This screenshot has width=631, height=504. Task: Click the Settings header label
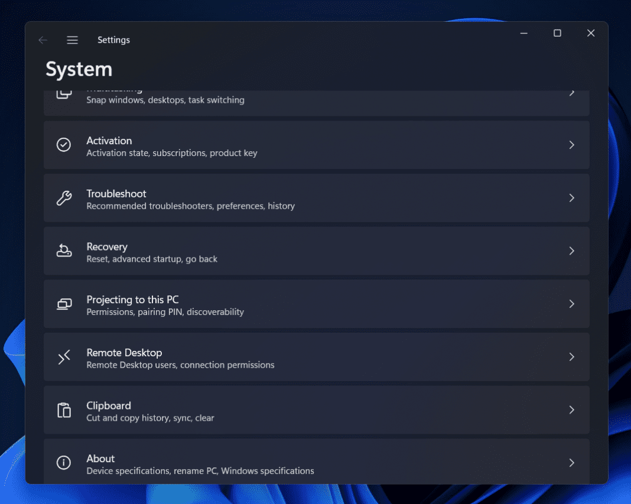point(113,40)
